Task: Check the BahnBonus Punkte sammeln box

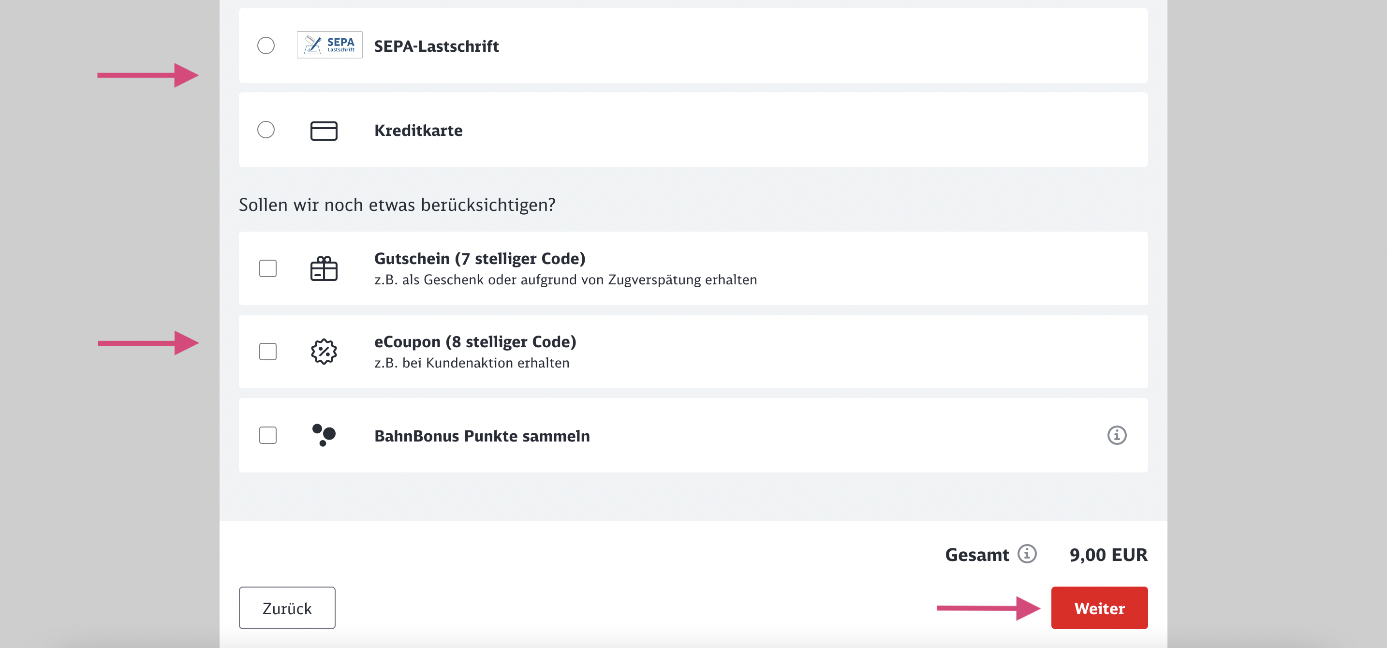Action: click(267, 435)
